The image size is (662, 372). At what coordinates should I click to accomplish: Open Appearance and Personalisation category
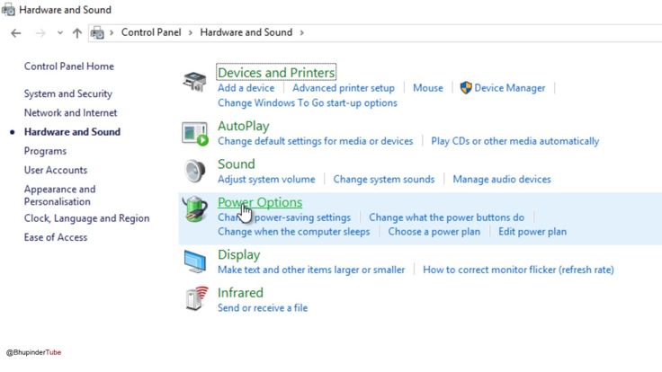point(59,195)
